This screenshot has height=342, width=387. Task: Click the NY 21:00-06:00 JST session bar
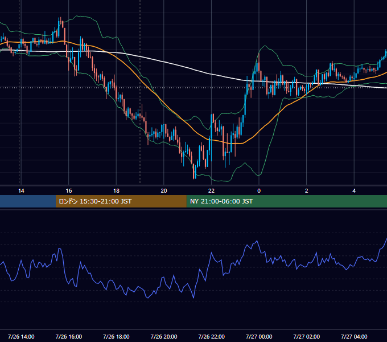[x=286, y=201]
